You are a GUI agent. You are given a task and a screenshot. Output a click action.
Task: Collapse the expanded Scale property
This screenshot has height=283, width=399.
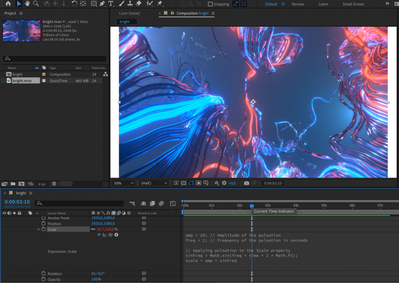38,229
